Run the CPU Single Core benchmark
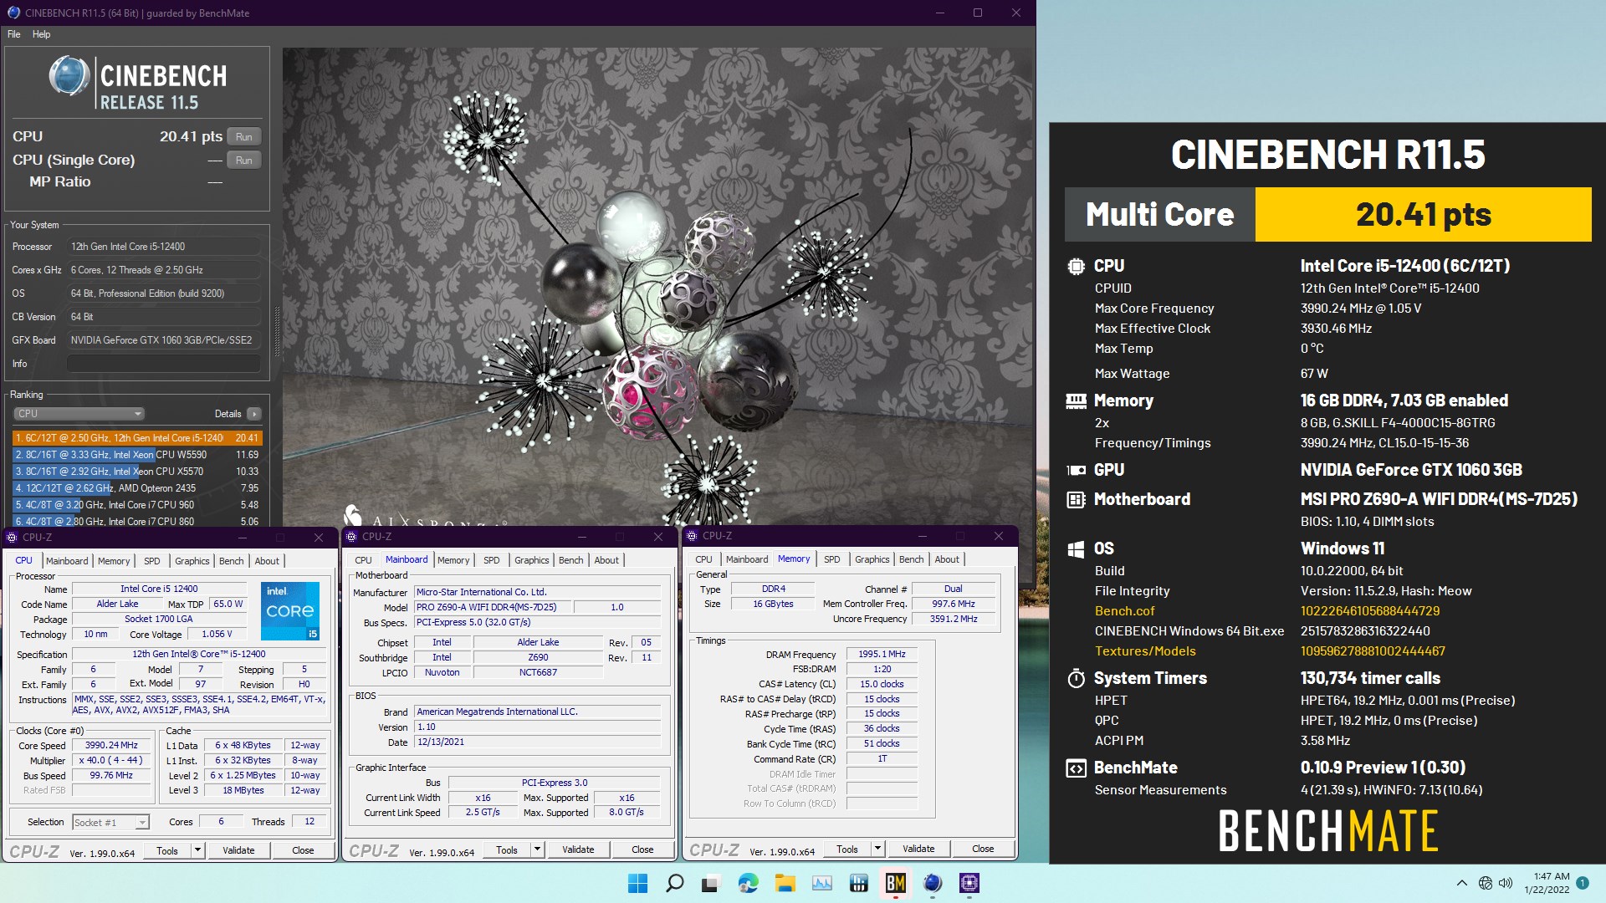 tap(243, 160)
